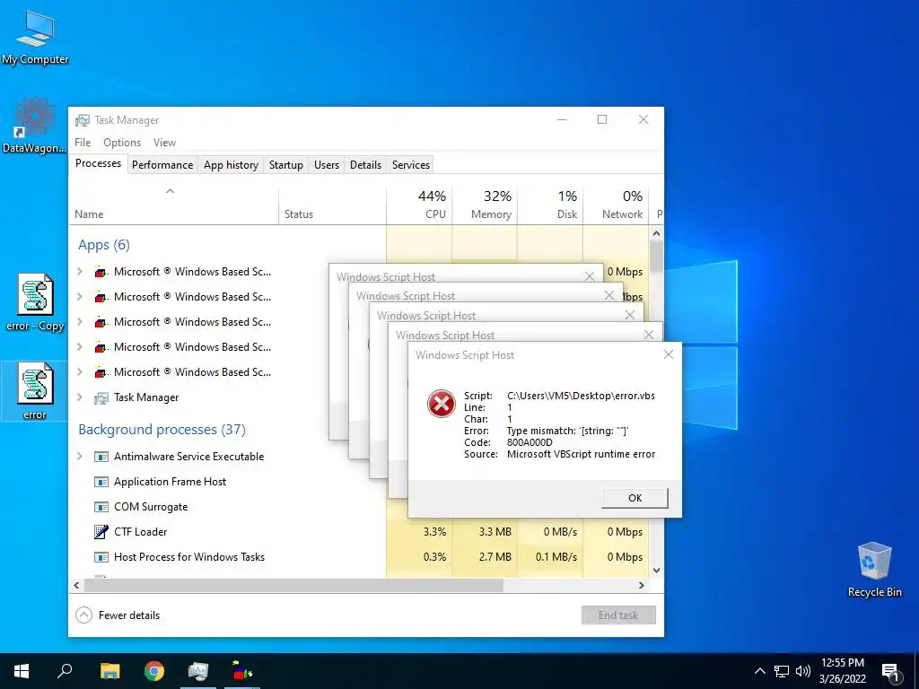Expand the fourth Microsoft Windows Based Script row
919x689 pixels.
click(80, 347)
